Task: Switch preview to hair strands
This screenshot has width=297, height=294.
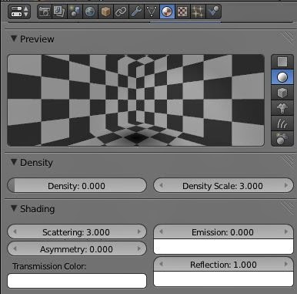Action: point(282,123)
